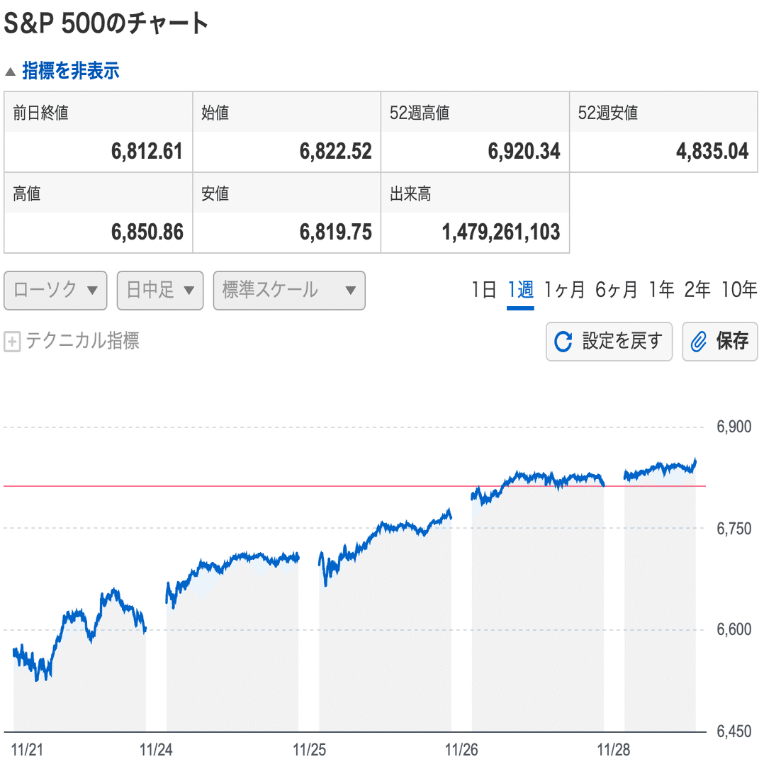
Task: Hide indicators via 指標を非表示 link
Action: click(70, 71)
